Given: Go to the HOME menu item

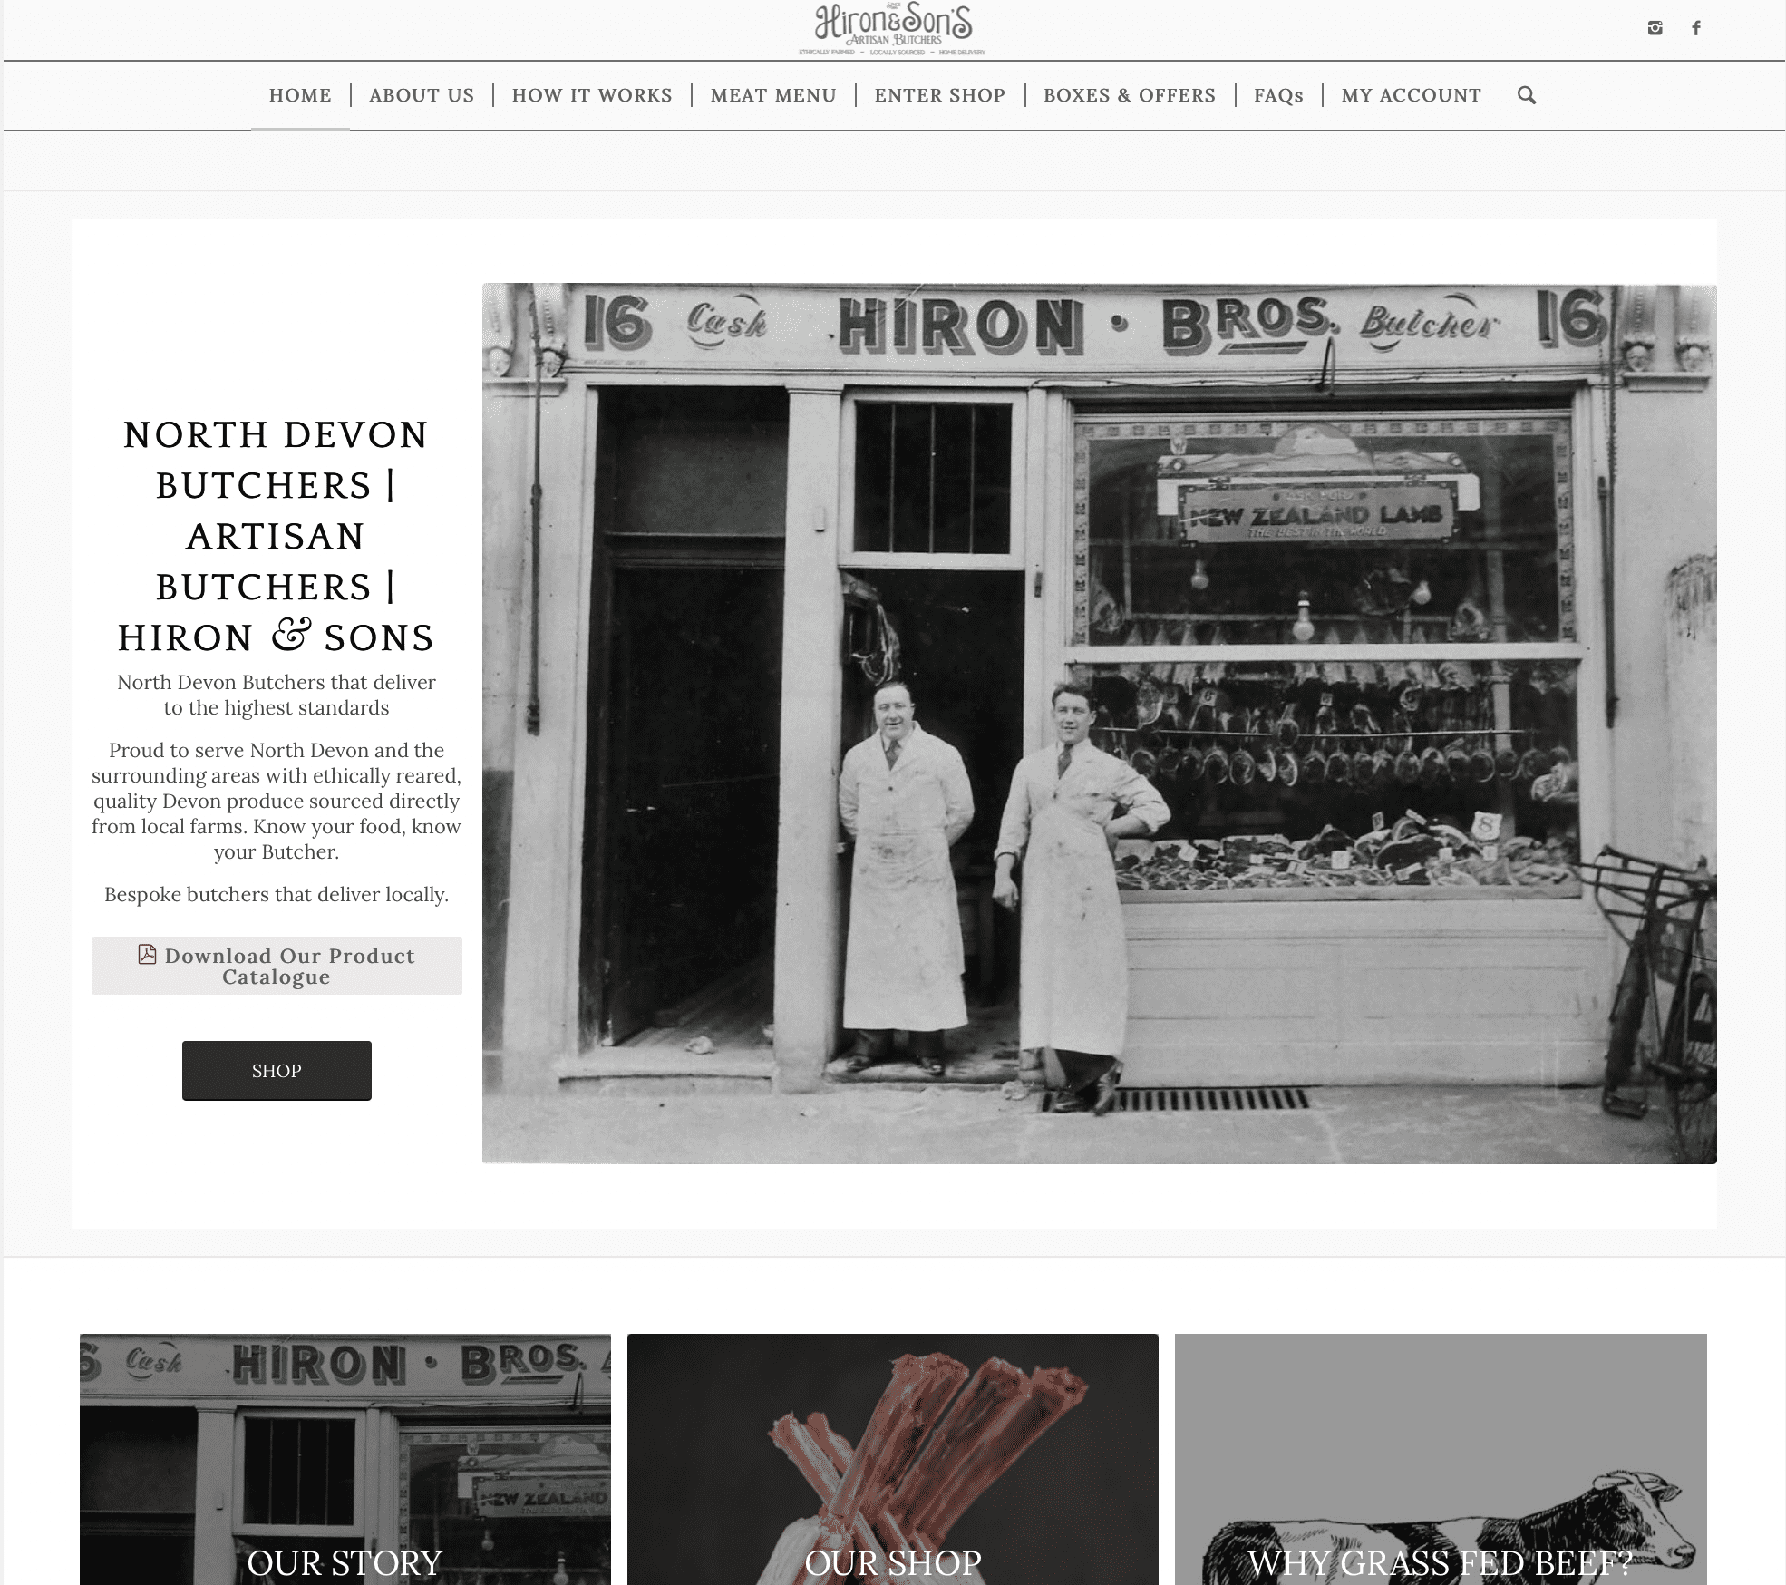Looking at the screenshot, I should [300, 95].
